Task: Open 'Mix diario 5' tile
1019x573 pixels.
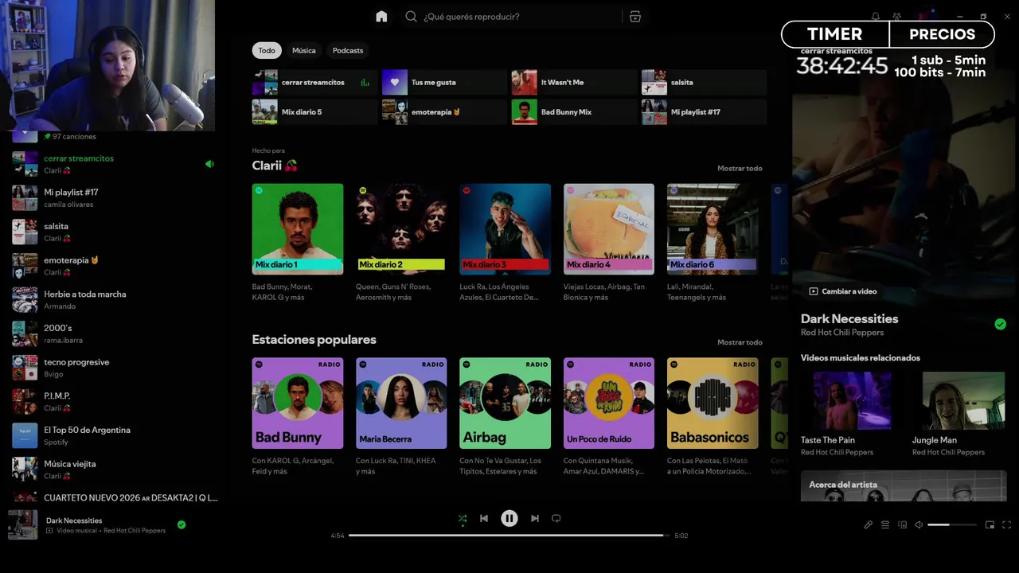Action: point(314,112)
